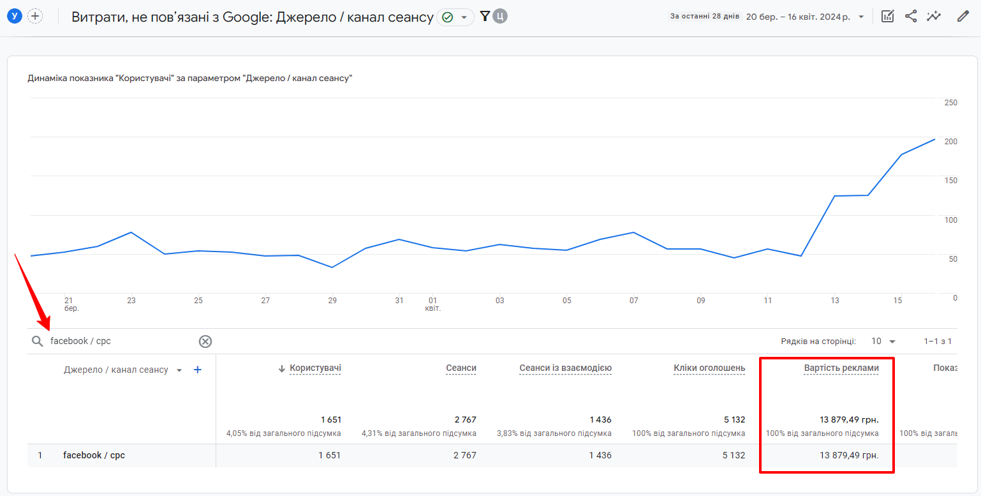Click the search magnifier icon

(x=38, y=342)
